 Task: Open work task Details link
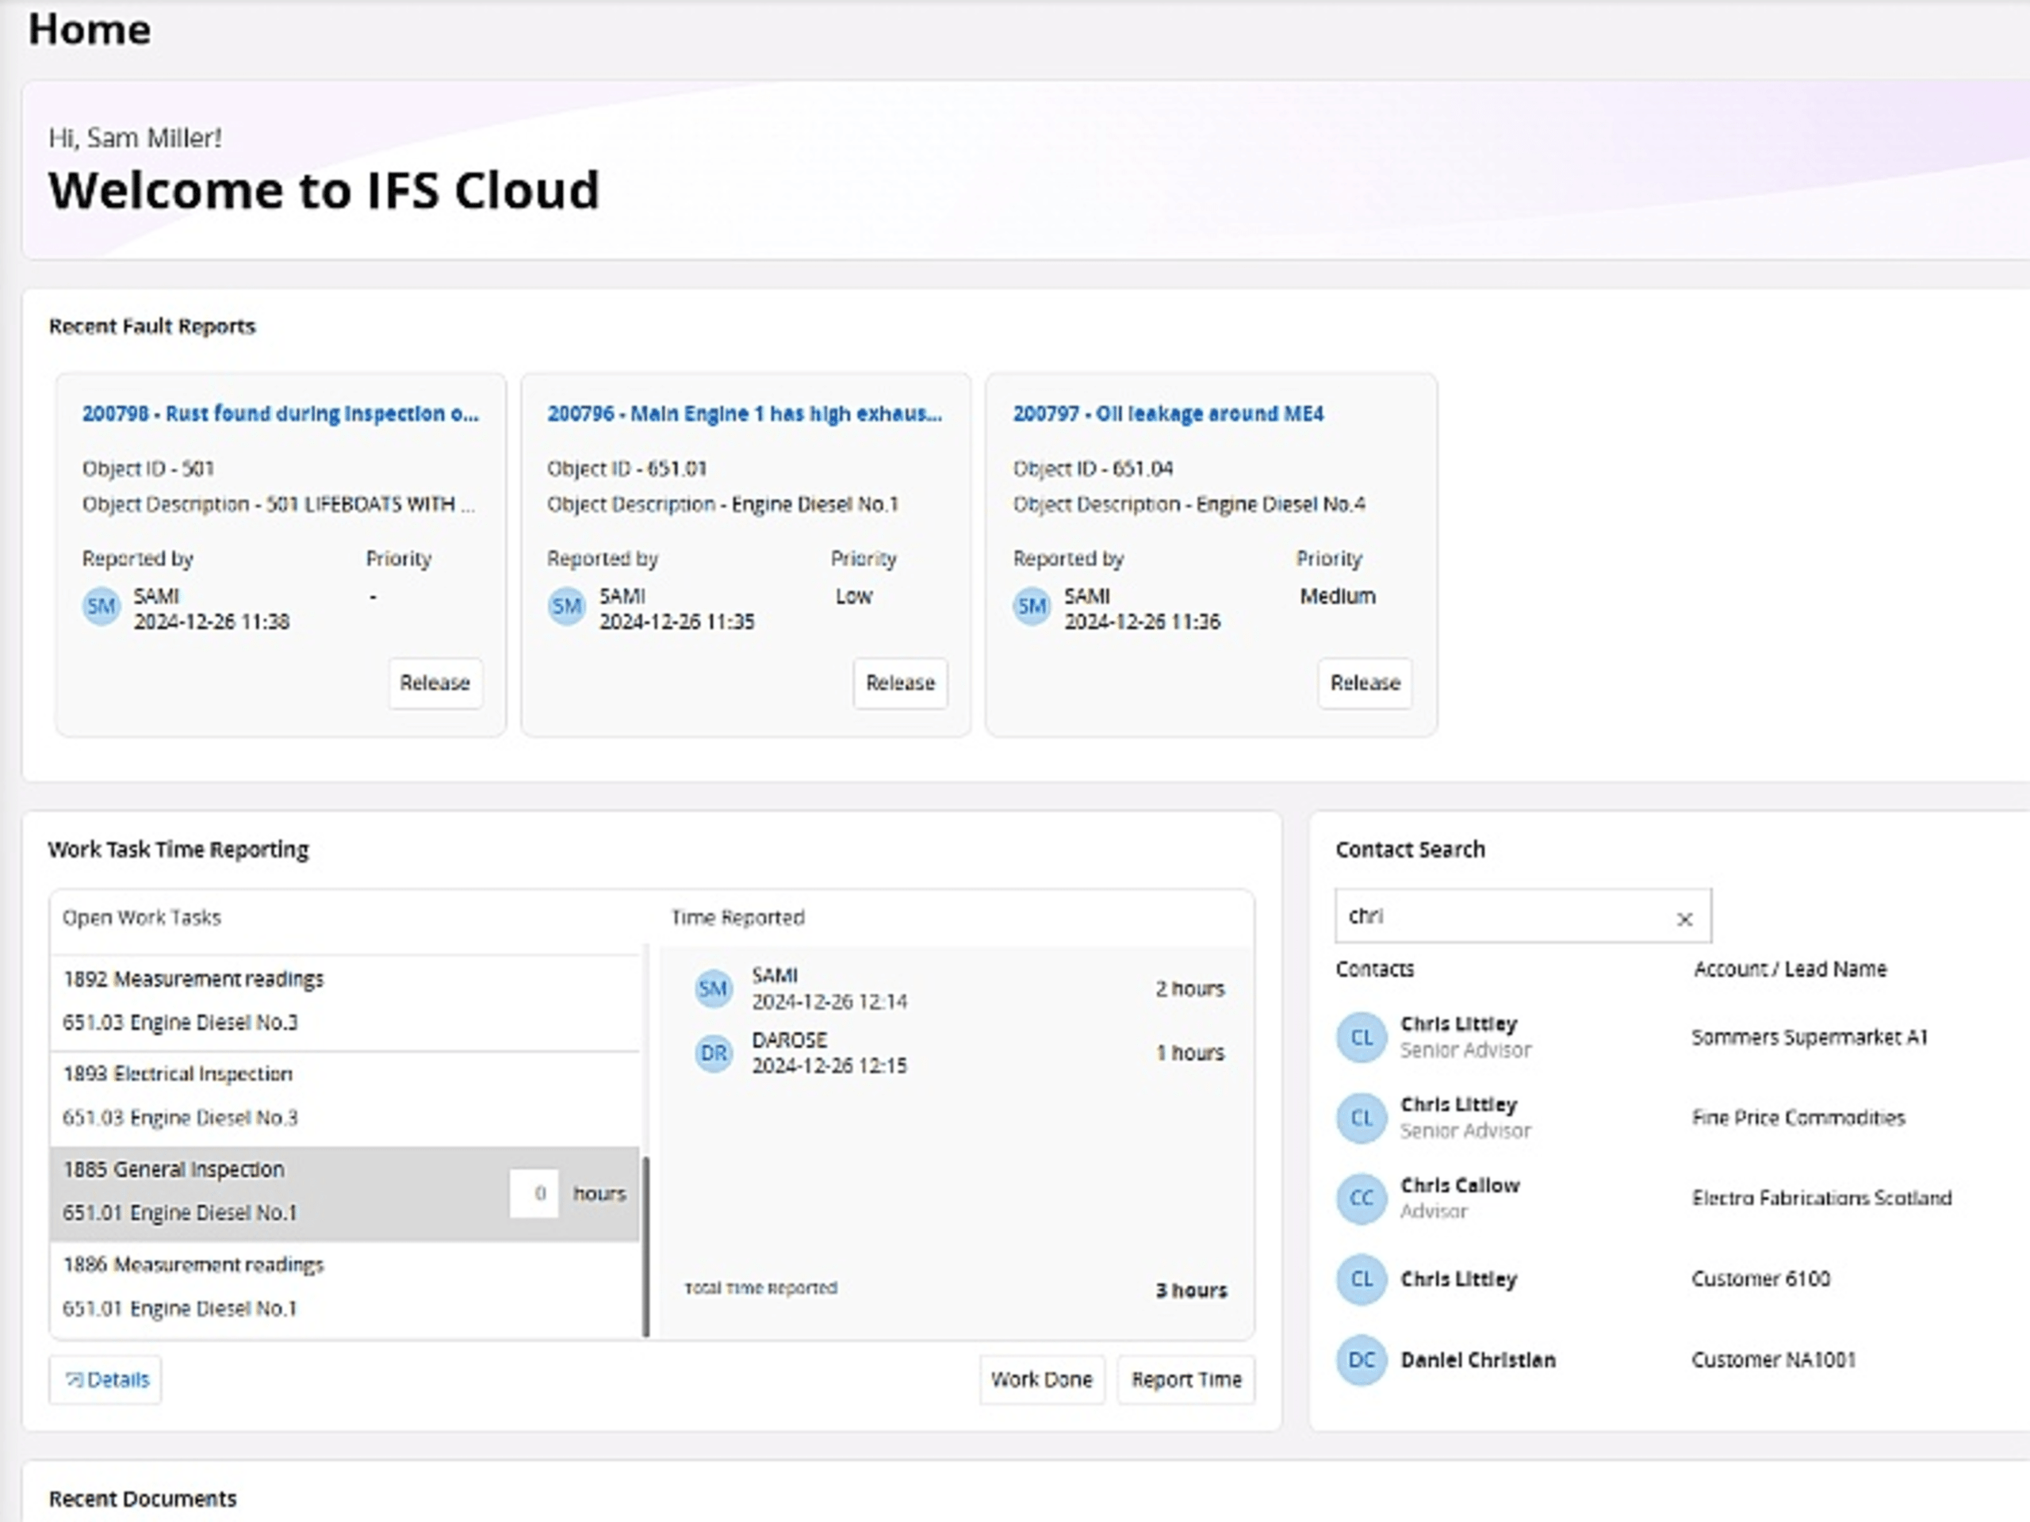106,1380
